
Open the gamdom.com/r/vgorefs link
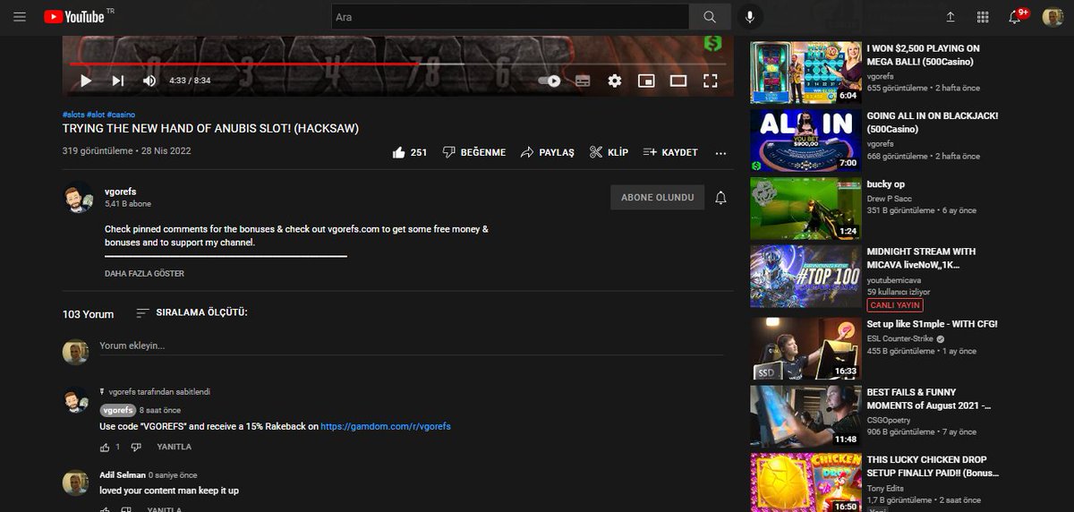point(386,427)
